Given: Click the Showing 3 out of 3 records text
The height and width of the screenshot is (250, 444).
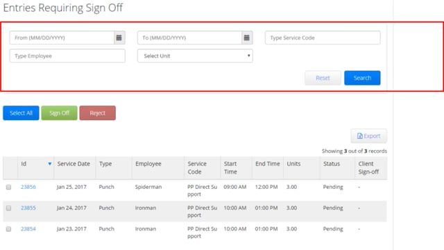Looking at the screenshot, I should click(355, 151).
